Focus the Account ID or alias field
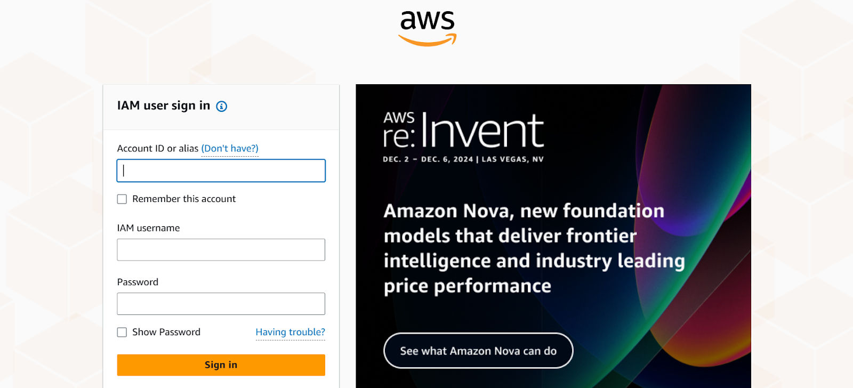Viewport: 853px width, 388px height. pyautogui.click(x=221, y=171)
